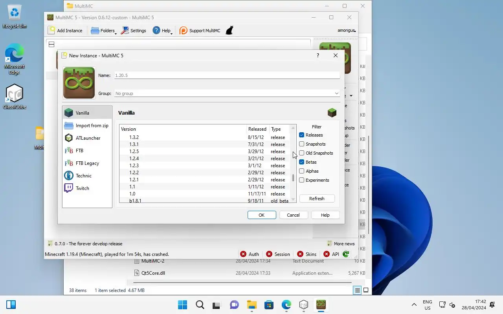Click the Vanilla grass block icon at right
This screenshot has width=503, height=314.
[x=332, y=113]
